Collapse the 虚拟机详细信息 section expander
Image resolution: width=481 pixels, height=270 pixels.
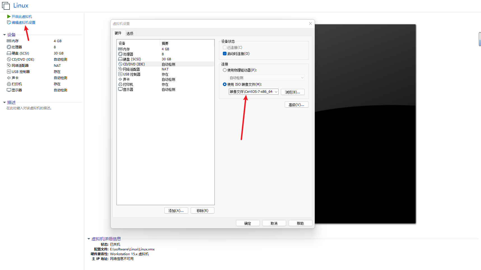[89, 239]
